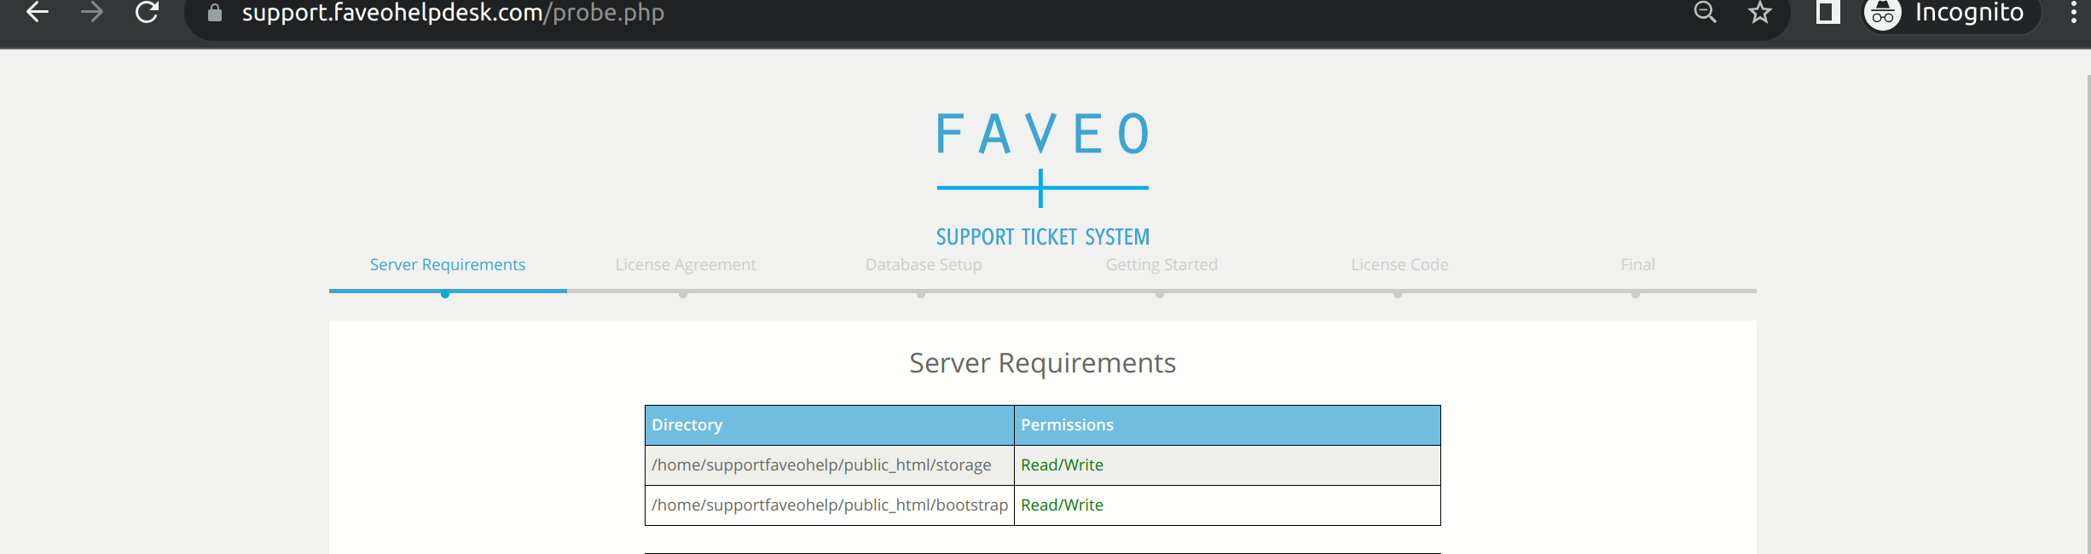Click the FAVEO Support Ticket System logo

pos(1042,178)
